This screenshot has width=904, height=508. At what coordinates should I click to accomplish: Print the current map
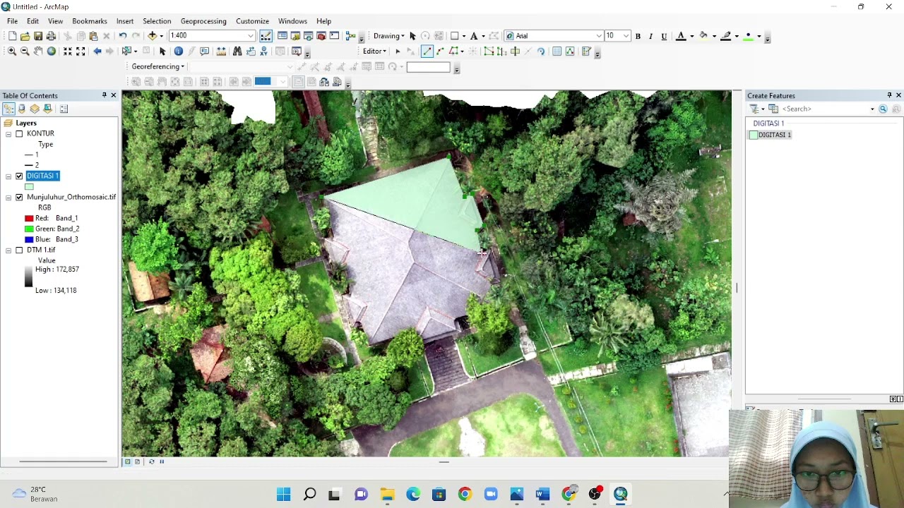[51, 36]
